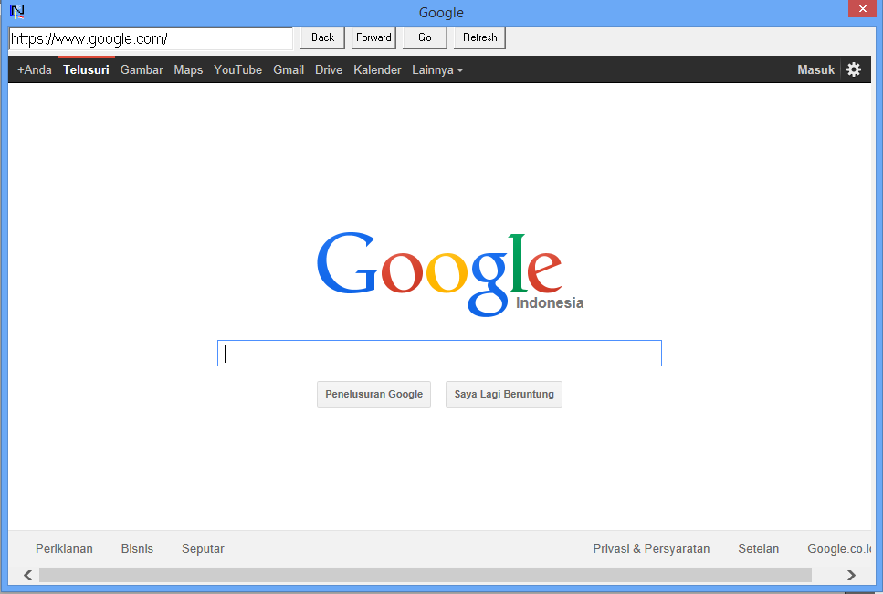The height and width of the screenshot is (594, 883).
Task: Open the Gambar tab
Action: point(142,69)
